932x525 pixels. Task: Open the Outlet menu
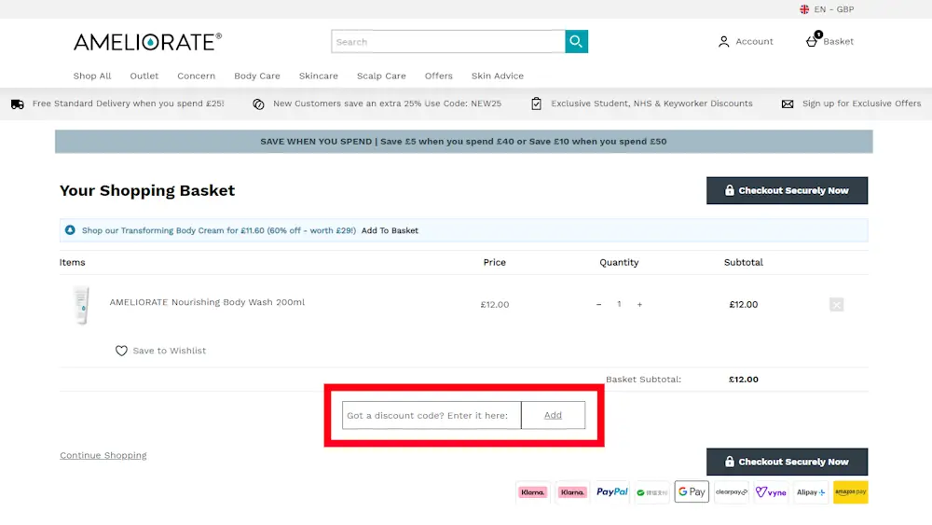144,76
